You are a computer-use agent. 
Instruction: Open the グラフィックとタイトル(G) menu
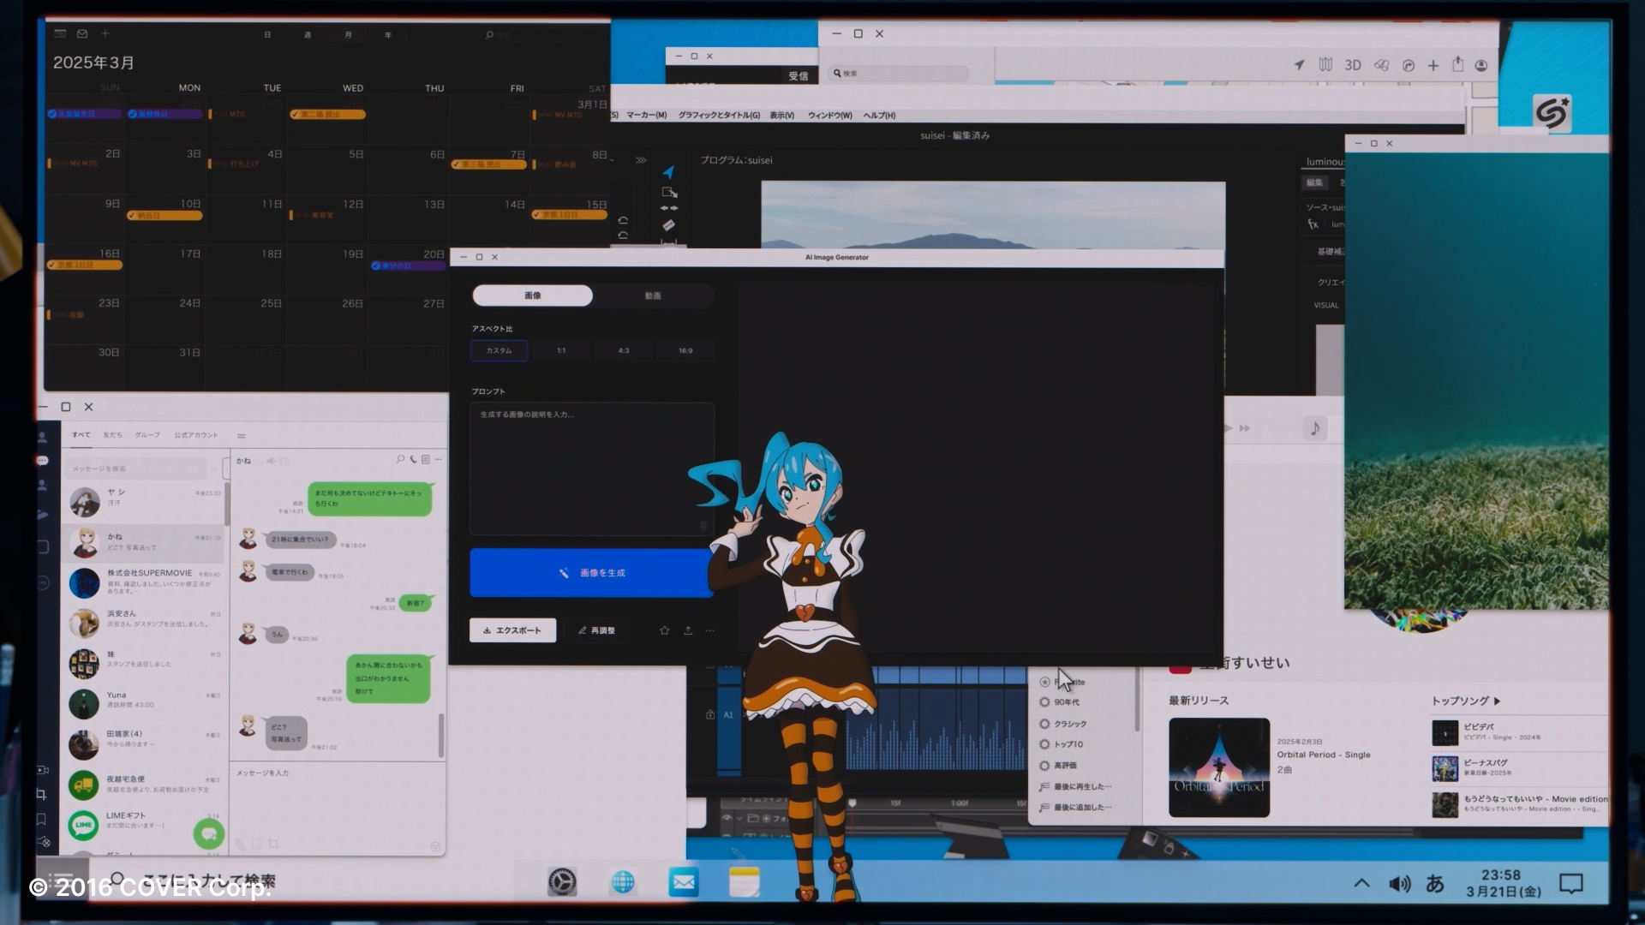(x=719, y=115)
